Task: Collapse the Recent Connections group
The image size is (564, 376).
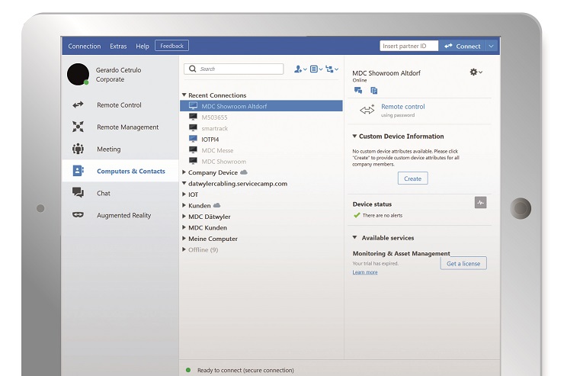Action: tap(184, 95)
